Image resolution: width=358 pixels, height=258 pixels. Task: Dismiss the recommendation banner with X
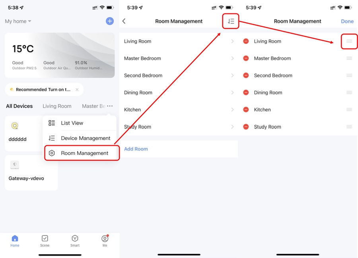[x=77, y=90]
